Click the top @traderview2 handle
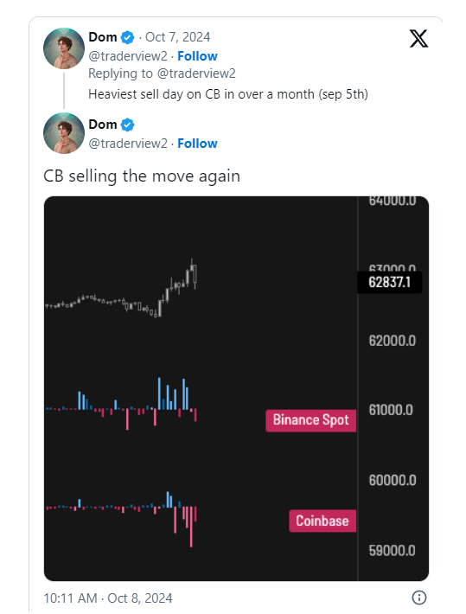The width and height of the screenshot is (466, 614). point(128,56)
